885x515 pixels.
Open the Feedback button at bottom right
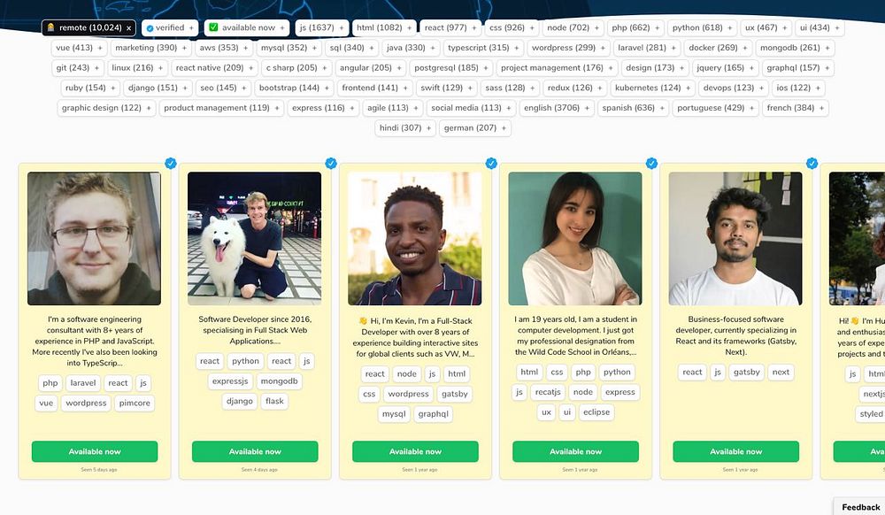coord(860,506)
